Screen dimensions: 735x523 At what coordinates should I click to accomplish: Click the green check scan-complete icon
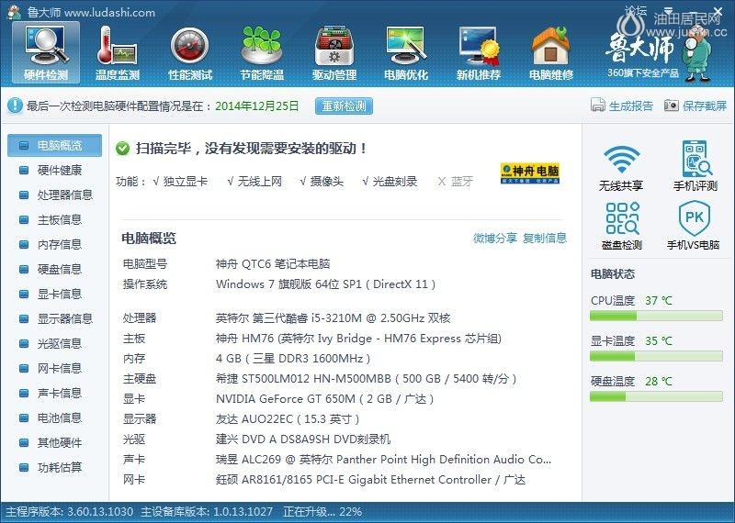(x=122, y=149)
